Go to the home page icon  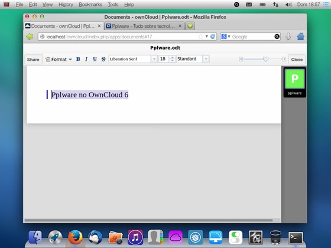[301, 37]
